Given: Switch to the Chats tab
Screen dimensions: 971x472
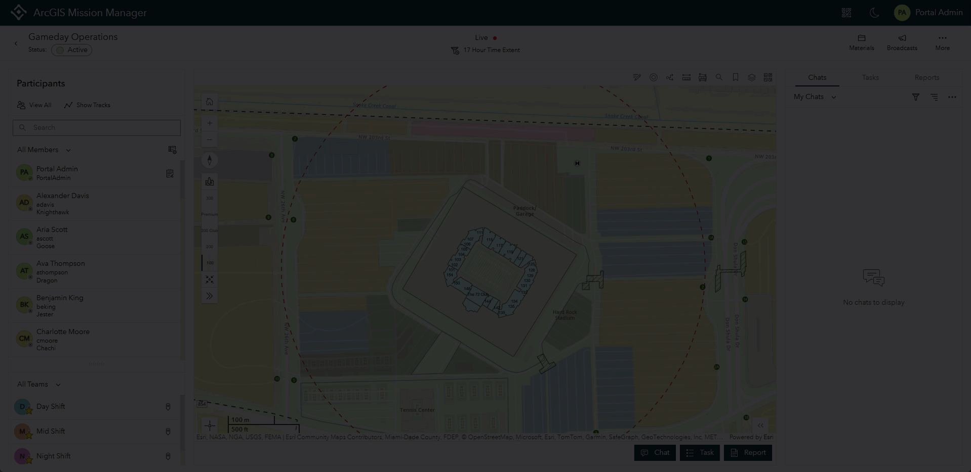Looking at the screenshot, I should coord(817,77).
